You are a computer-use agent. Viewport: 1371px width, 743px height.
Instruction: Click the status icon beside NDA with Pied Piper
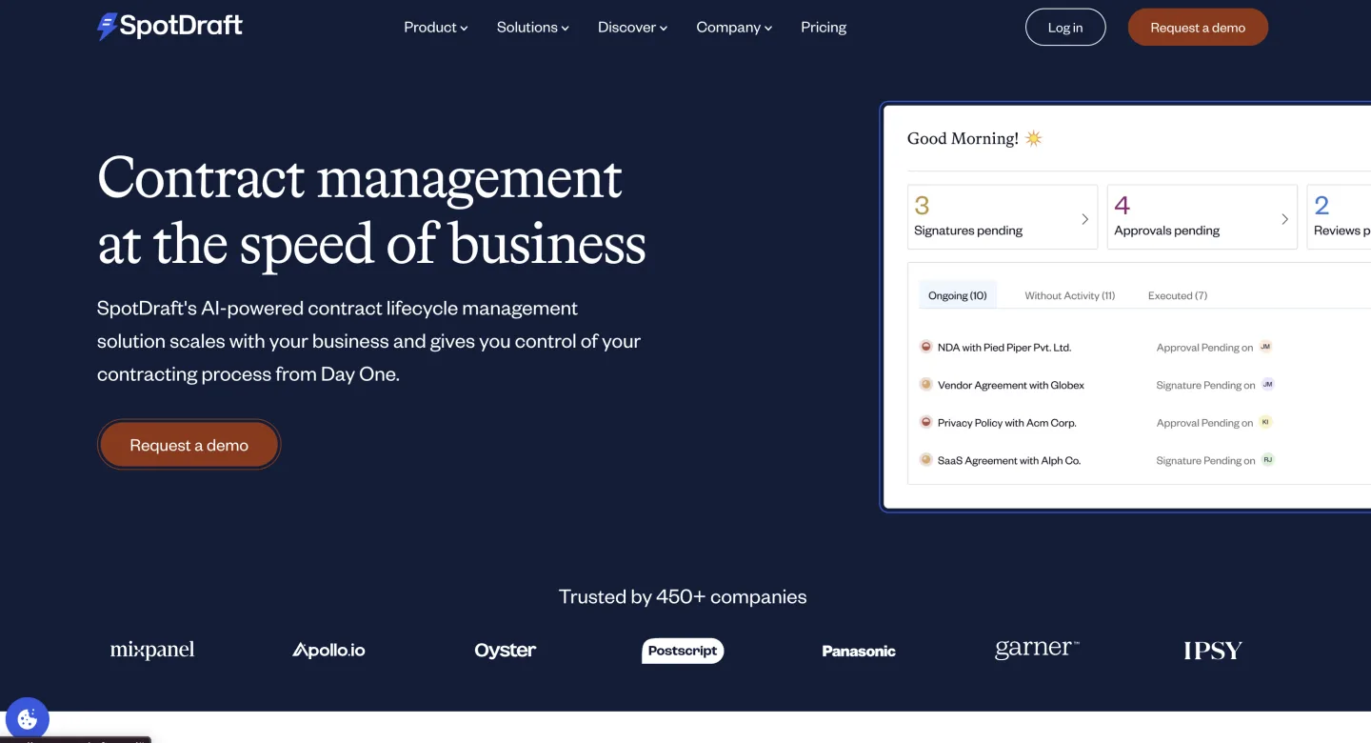[x=925, y=347]
